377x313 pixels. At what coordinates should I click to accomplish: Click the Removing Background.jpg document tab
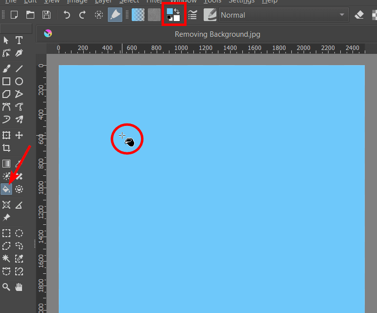coord(217,34)
